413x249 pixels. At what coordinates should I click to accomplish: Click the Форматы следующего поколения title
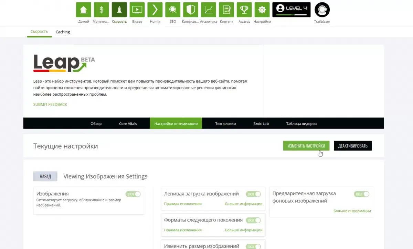[203, 220]
